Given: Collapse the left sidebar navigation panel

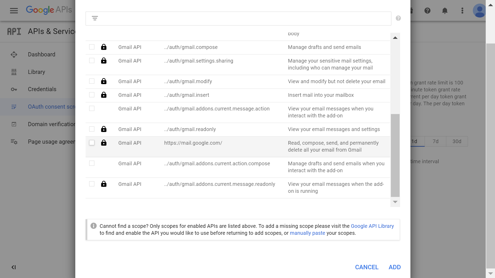Looking at the screenshot, I should tap(14, 267).
